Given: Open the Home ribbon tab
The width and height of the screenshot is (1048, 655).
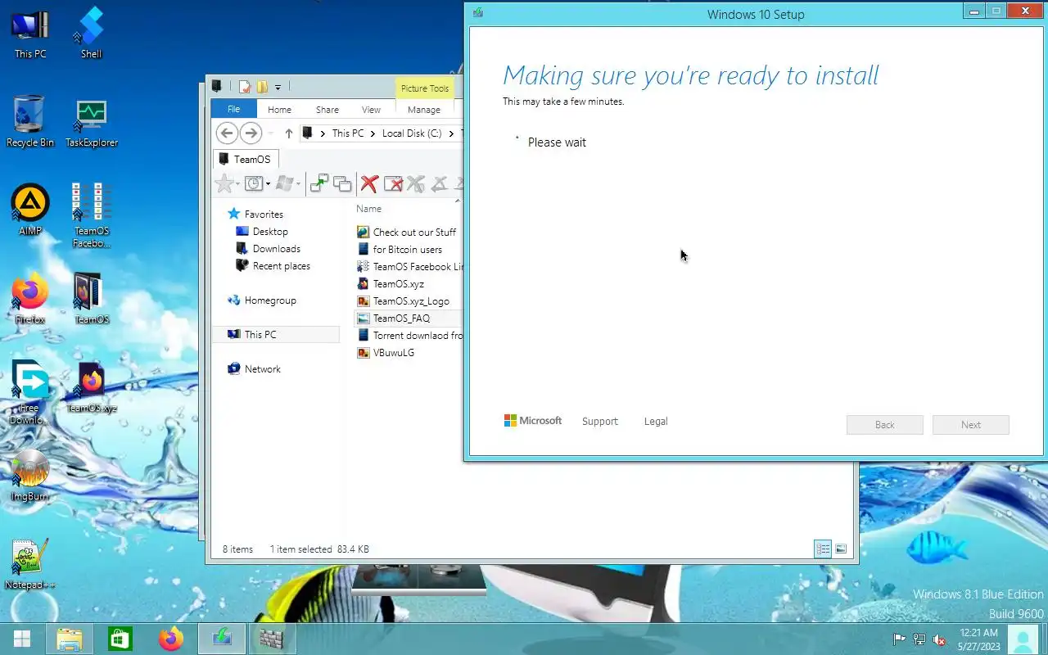Looking at the screenshot, I should (279, 110).
